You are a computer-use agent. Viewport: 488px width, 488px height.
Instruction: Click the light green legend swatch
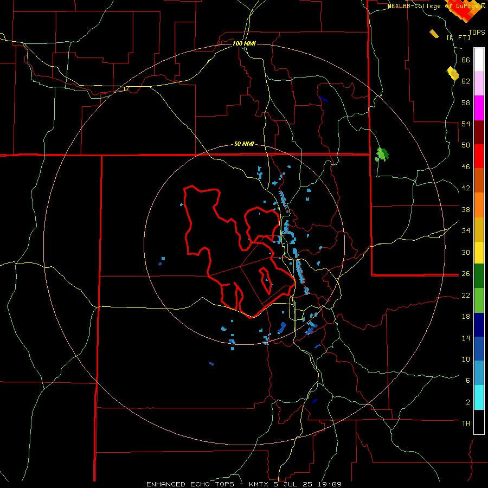click(479, 300)
